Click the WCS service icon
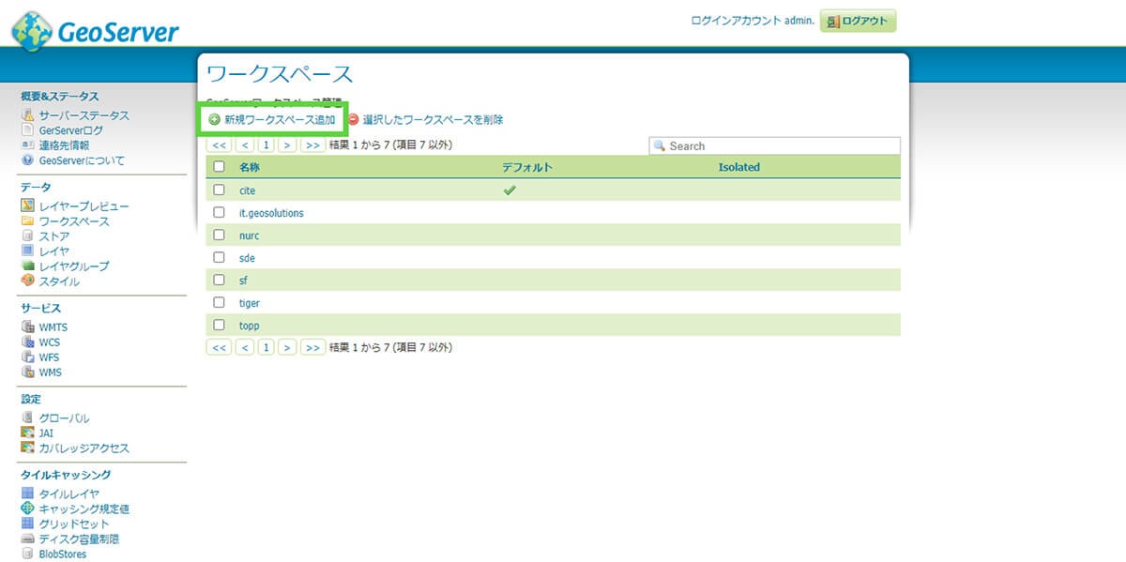This screenshot has width=1126, height=562. 27,342
